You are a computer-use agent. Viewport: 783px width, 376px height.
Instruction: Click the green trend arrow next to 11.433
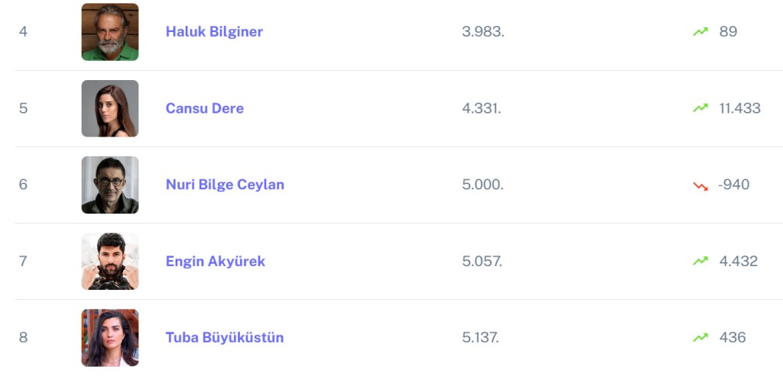click(700, 108)
